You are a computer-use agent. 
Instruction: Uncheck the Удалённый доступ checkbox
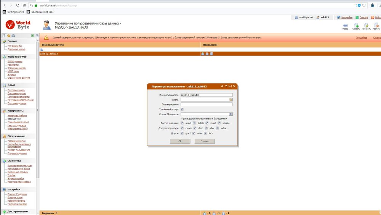pyautogui.click(x=182, y=109)
